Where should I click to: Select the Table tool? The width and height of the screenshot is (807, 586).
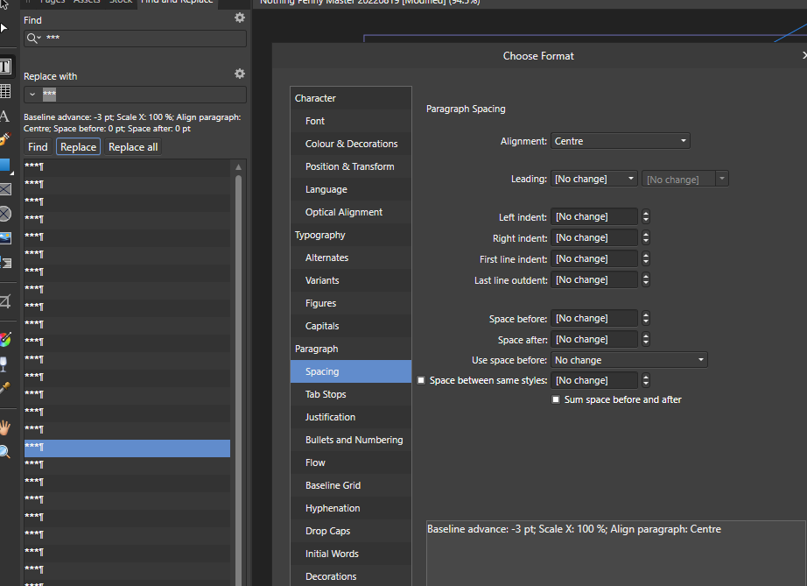5,90
